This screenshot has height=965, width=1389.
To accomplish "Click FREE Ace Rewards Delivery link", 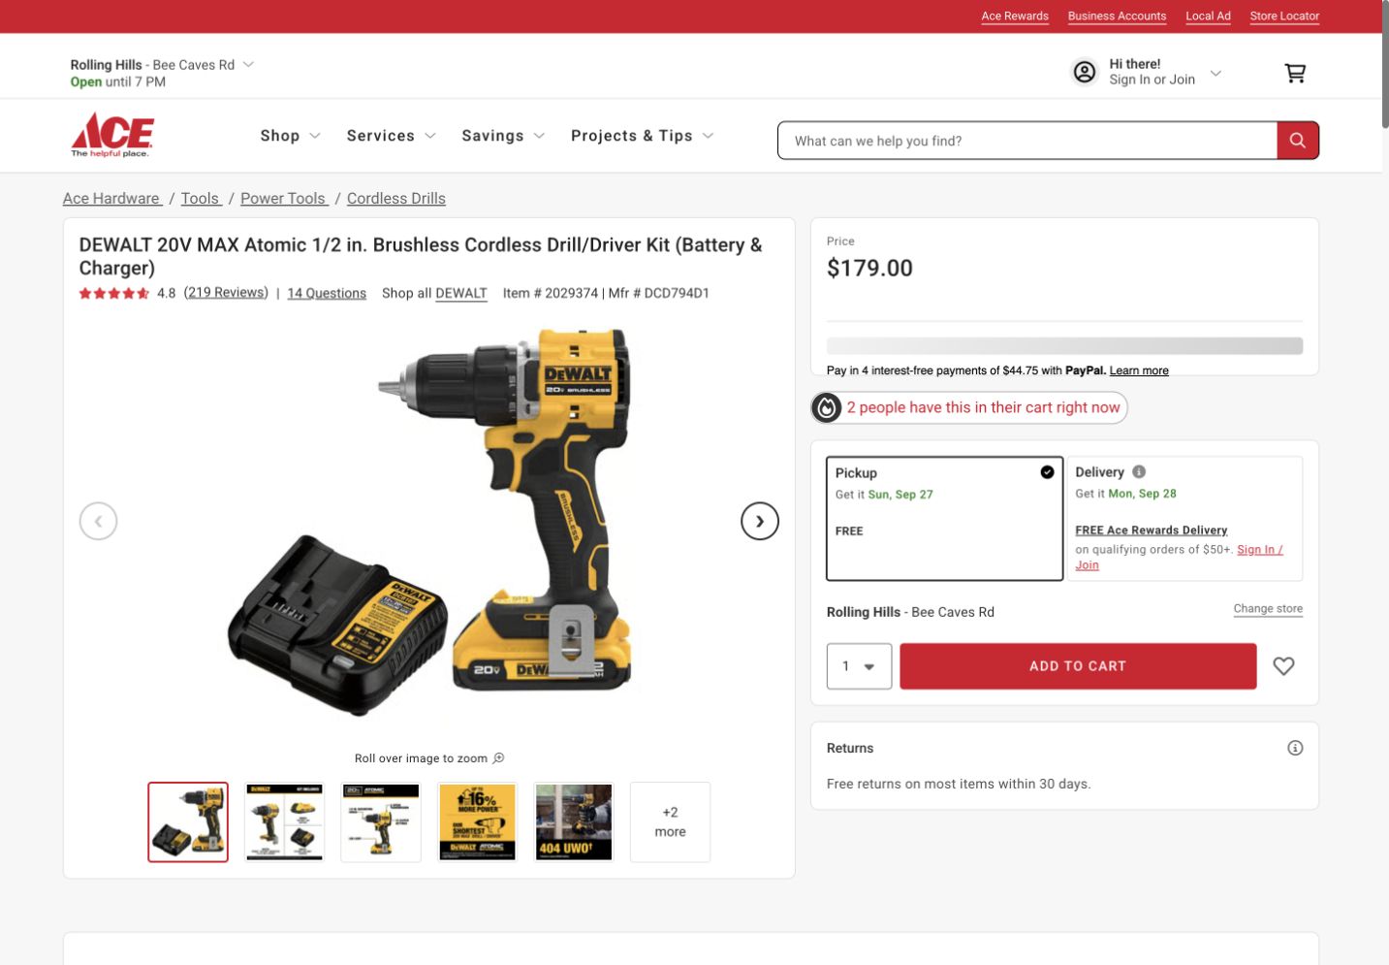I will [1151, 531].
